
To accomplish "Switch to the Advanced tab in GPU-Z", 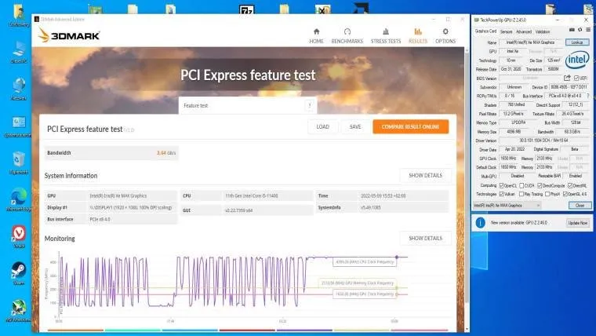I will click(x=523, y=31).
